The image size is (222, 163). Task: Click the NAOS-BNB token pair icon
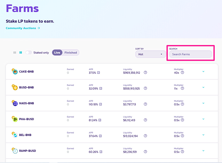(x=15, y=103)
